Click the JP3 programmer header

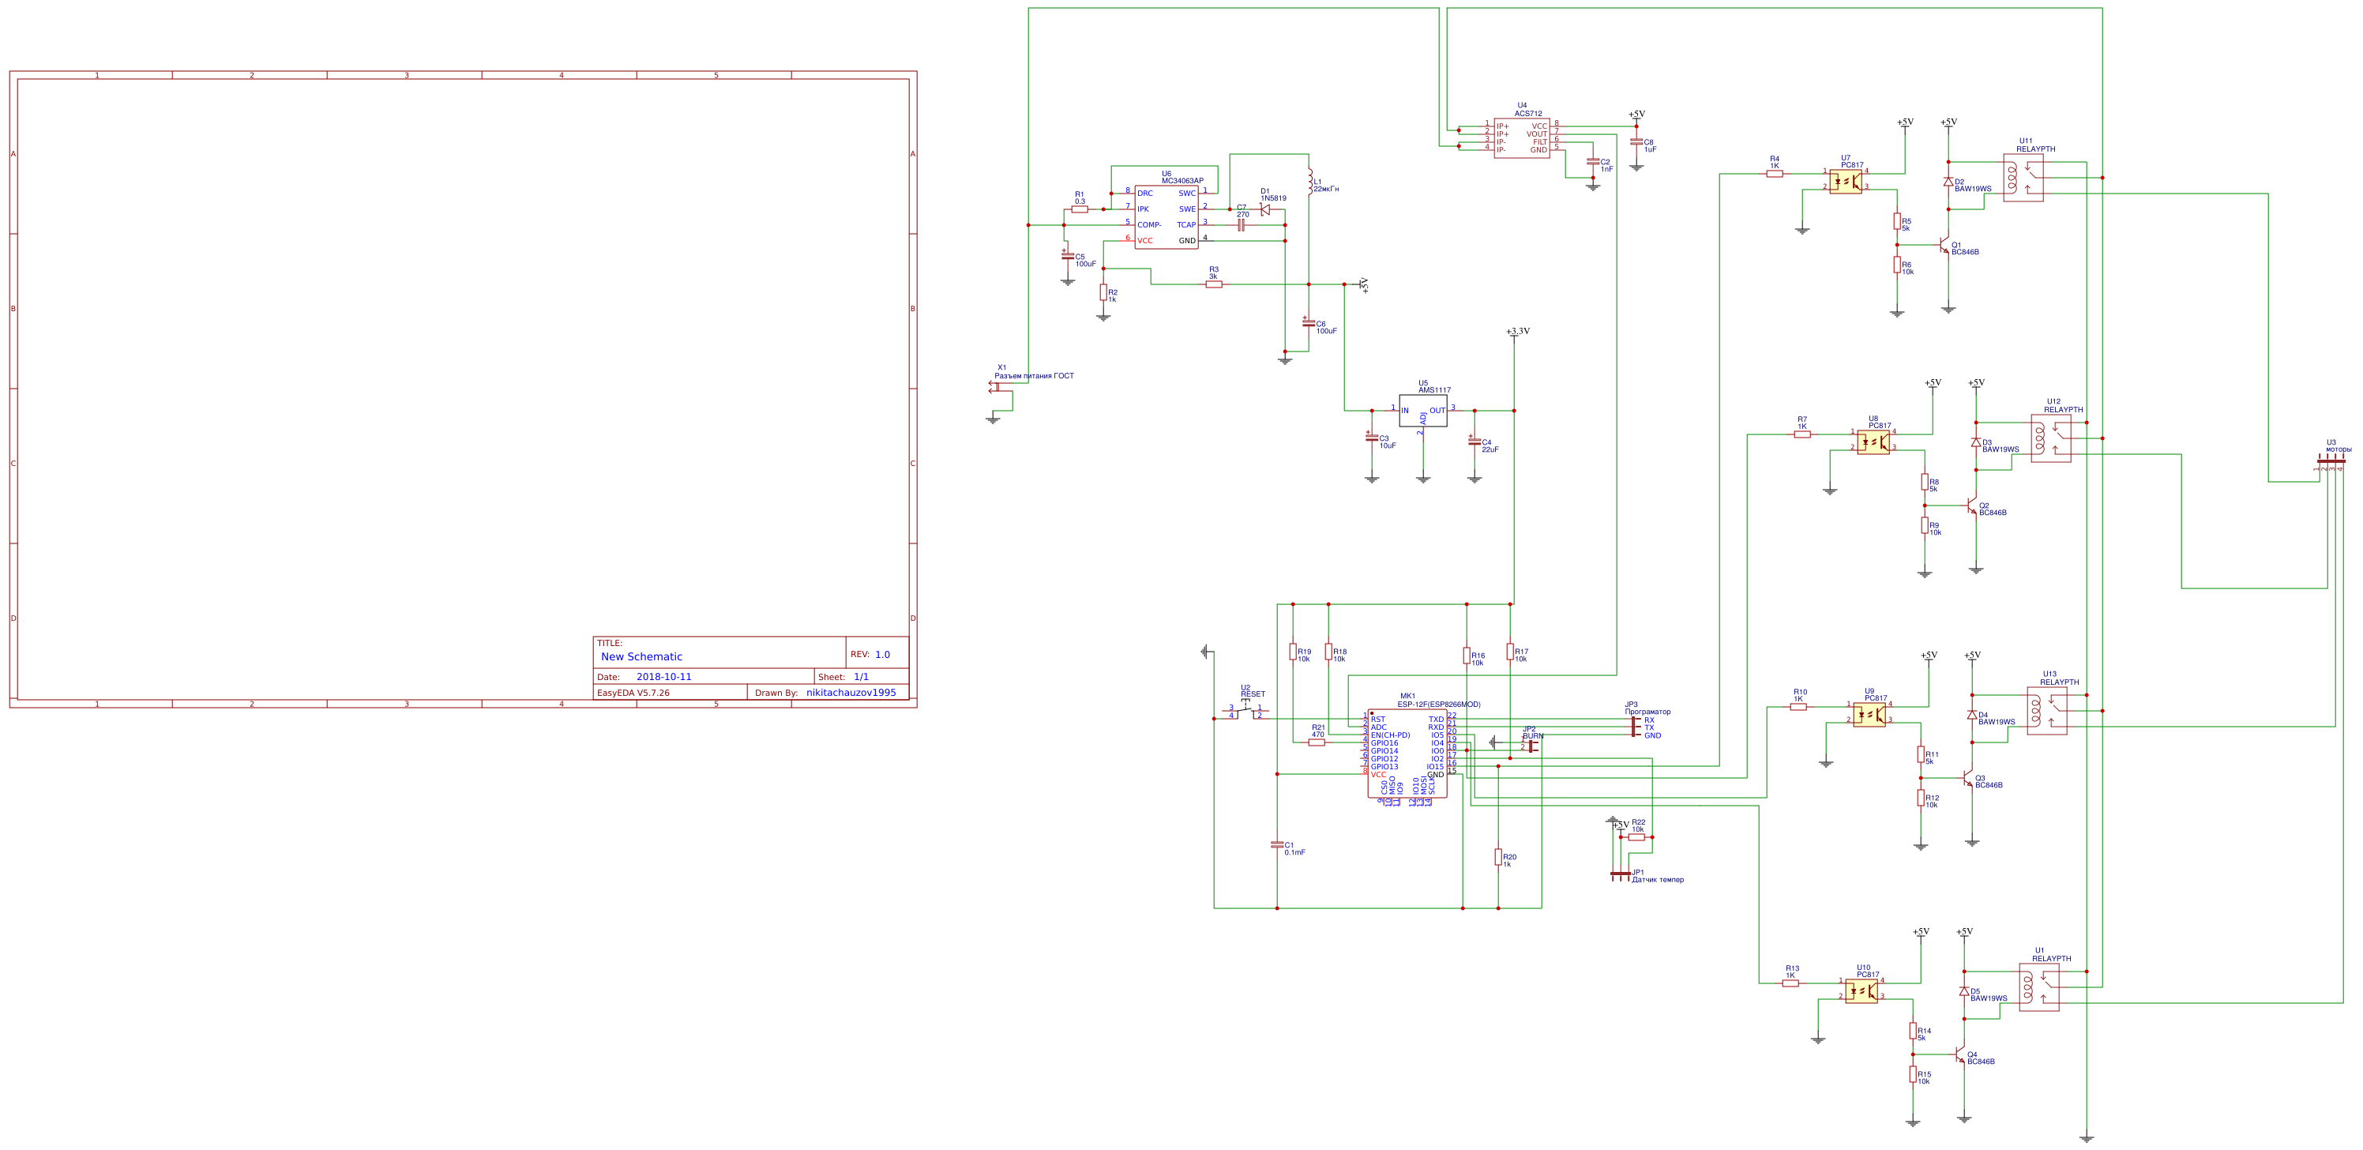tap(1635, 727)
